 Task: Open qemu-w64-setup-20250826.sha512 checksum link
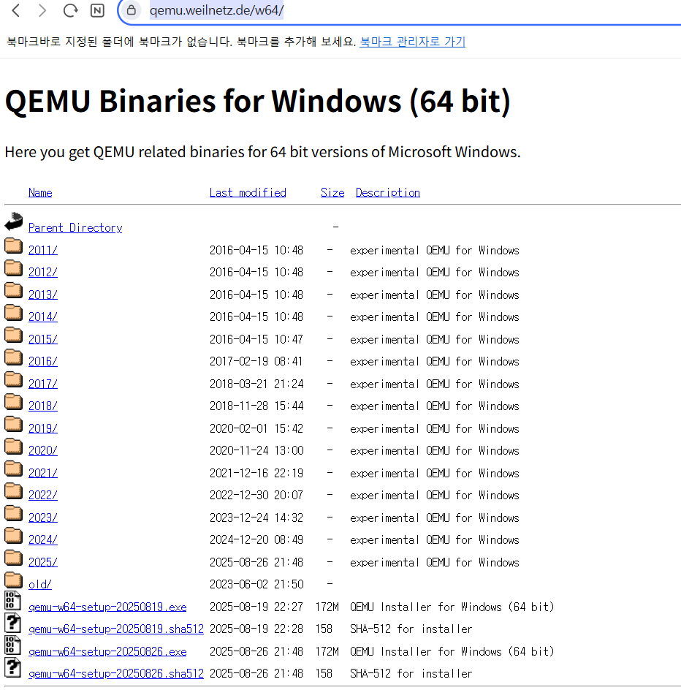click(116, 673)
